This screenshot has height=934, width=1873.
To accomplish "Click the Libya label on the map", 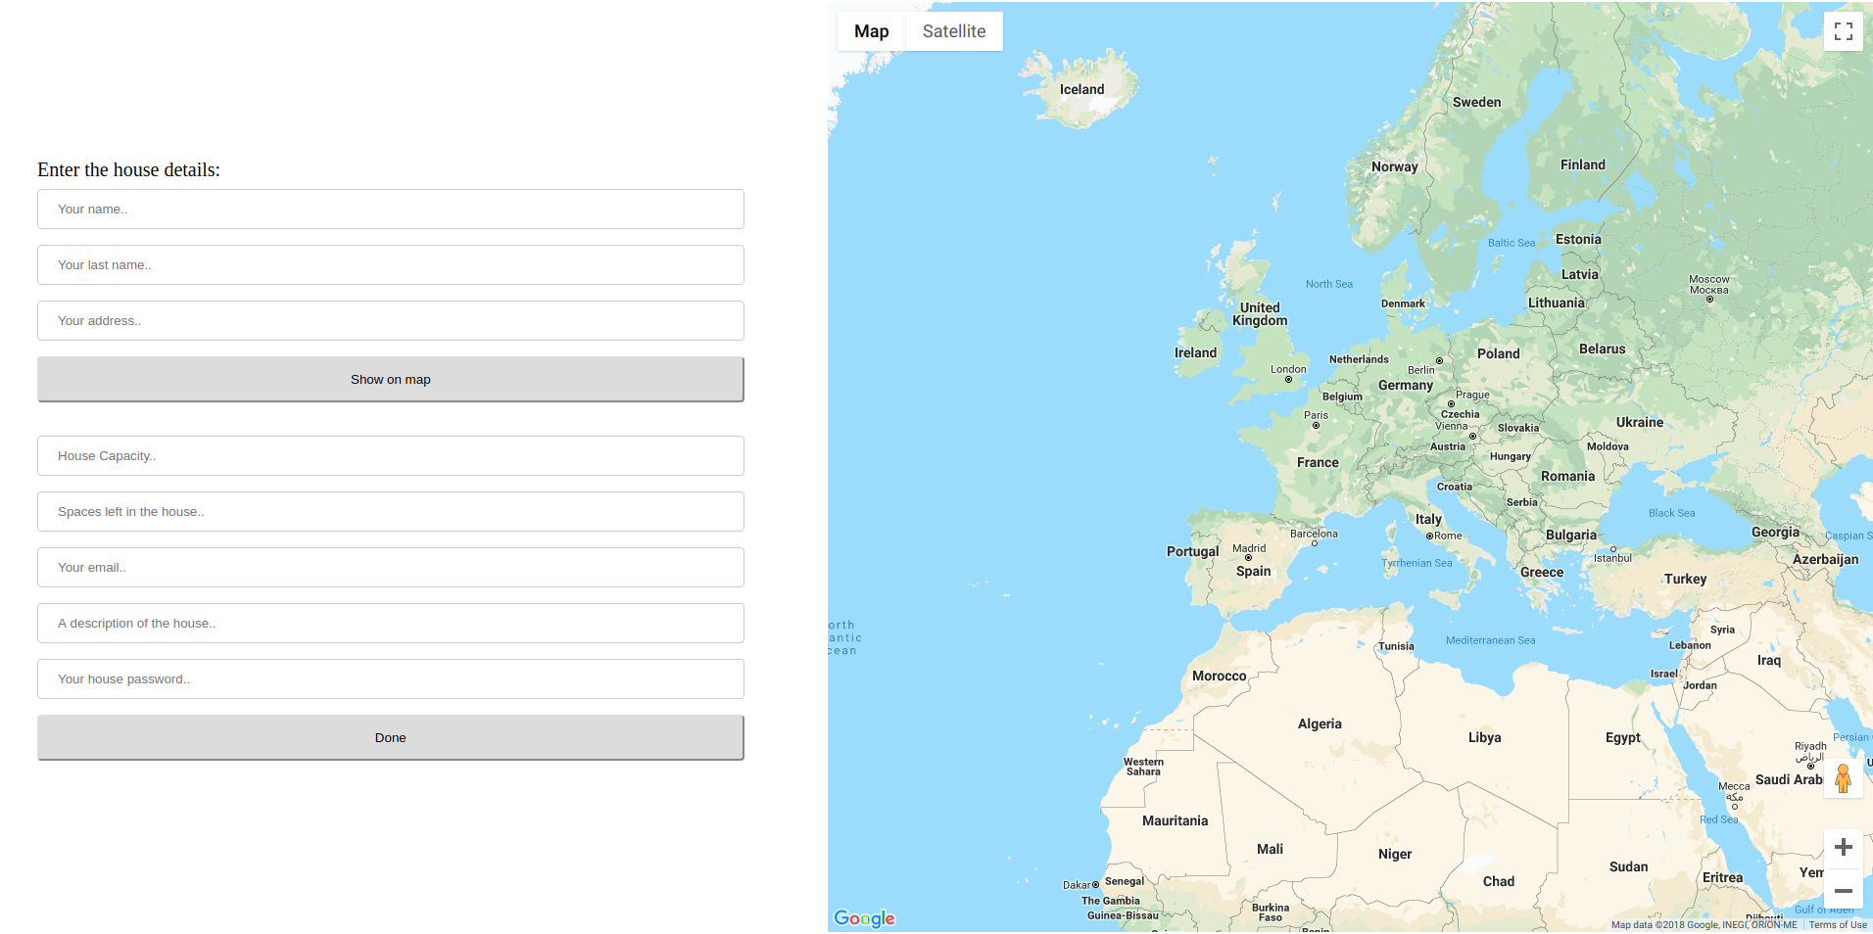I will click(1484, 737).
